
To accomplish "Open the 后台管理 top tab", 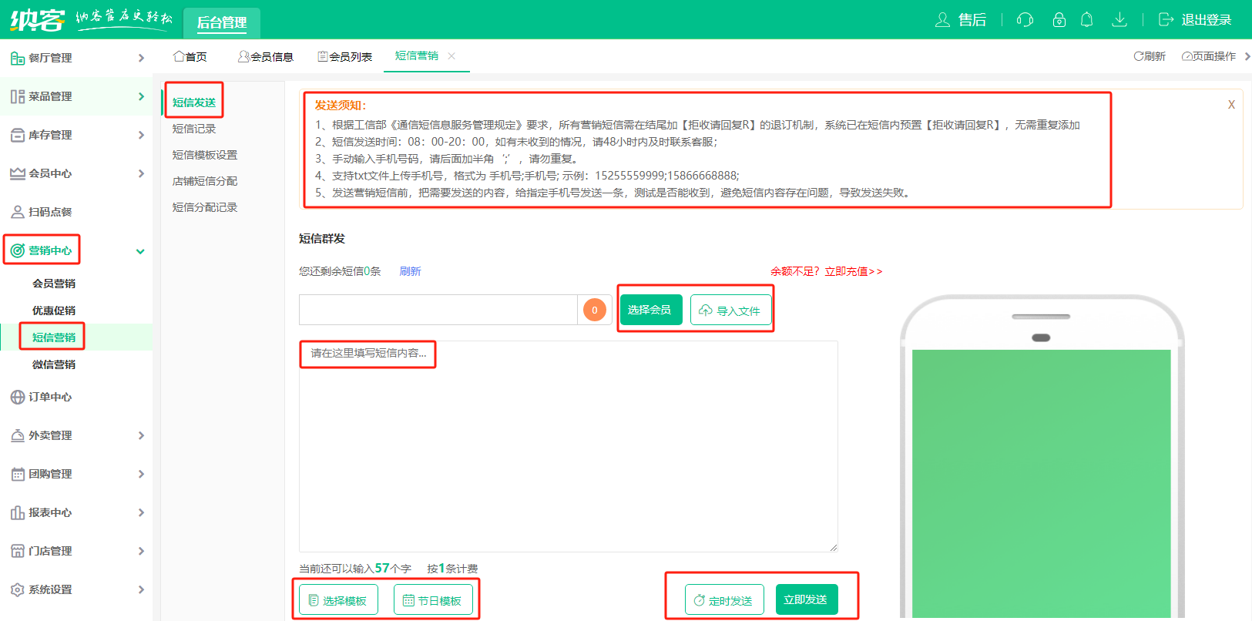I will coord(222,22).
